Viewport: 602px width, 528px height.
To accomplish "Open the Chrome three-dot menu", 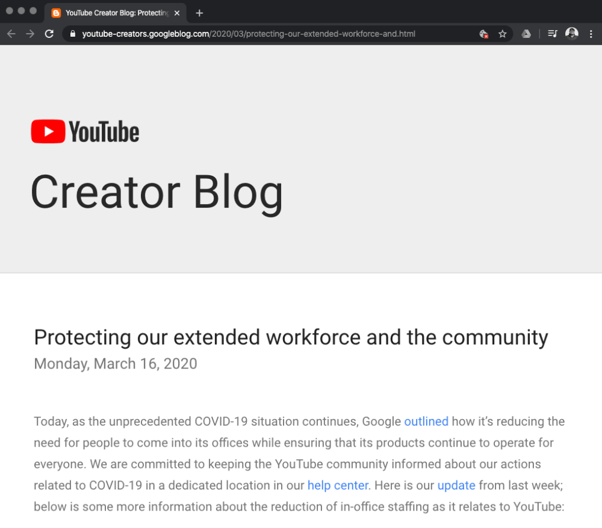I will (591, 34).
